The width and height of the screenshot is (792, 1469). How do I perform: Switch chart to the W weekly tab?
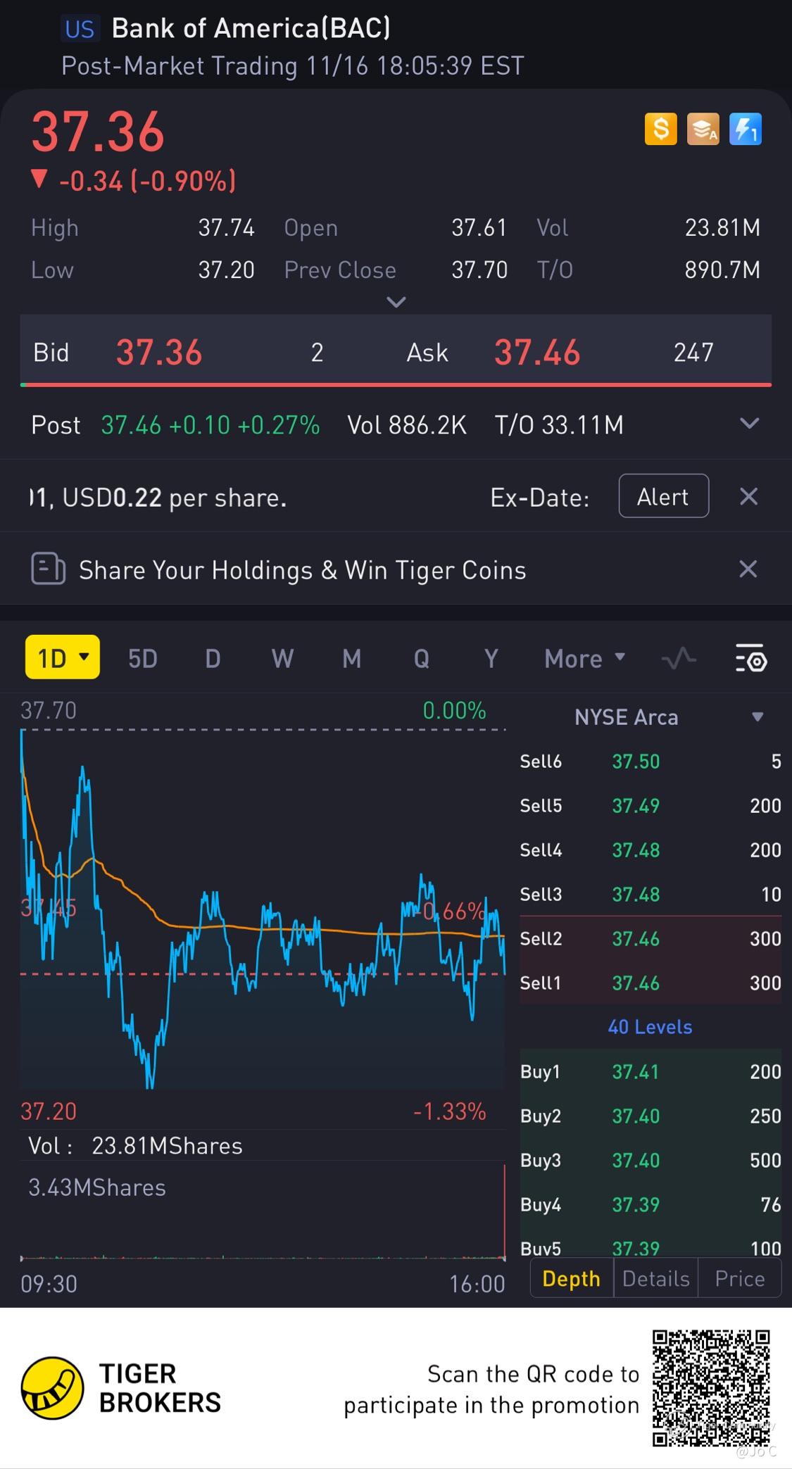pyautogui.click(x=282, y=659)
